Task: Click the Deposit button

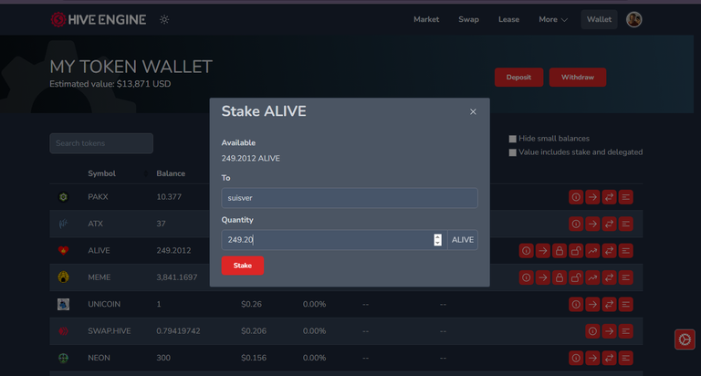Action: 518,78
